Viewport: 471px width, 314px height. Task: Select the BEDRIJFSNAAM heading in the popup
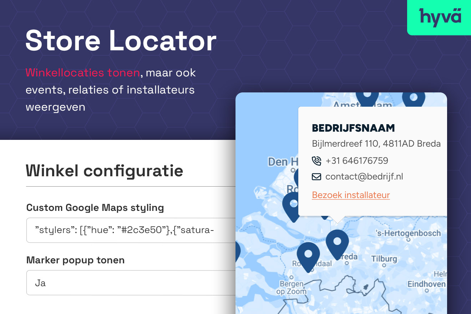pyautogui.click(x=354, y=128)
